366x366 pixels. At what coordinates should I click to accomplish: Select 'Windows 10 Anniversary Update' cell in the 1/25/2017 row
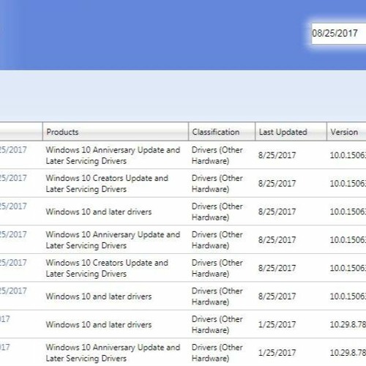pos(113,353)
